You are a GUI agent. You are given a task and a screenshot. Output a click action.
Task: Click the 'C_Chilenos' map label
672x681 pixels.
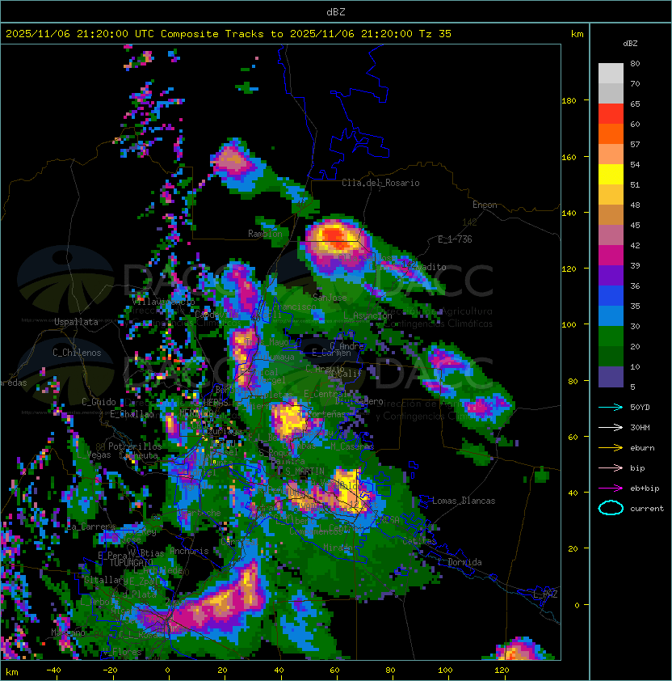click(77, 353)
